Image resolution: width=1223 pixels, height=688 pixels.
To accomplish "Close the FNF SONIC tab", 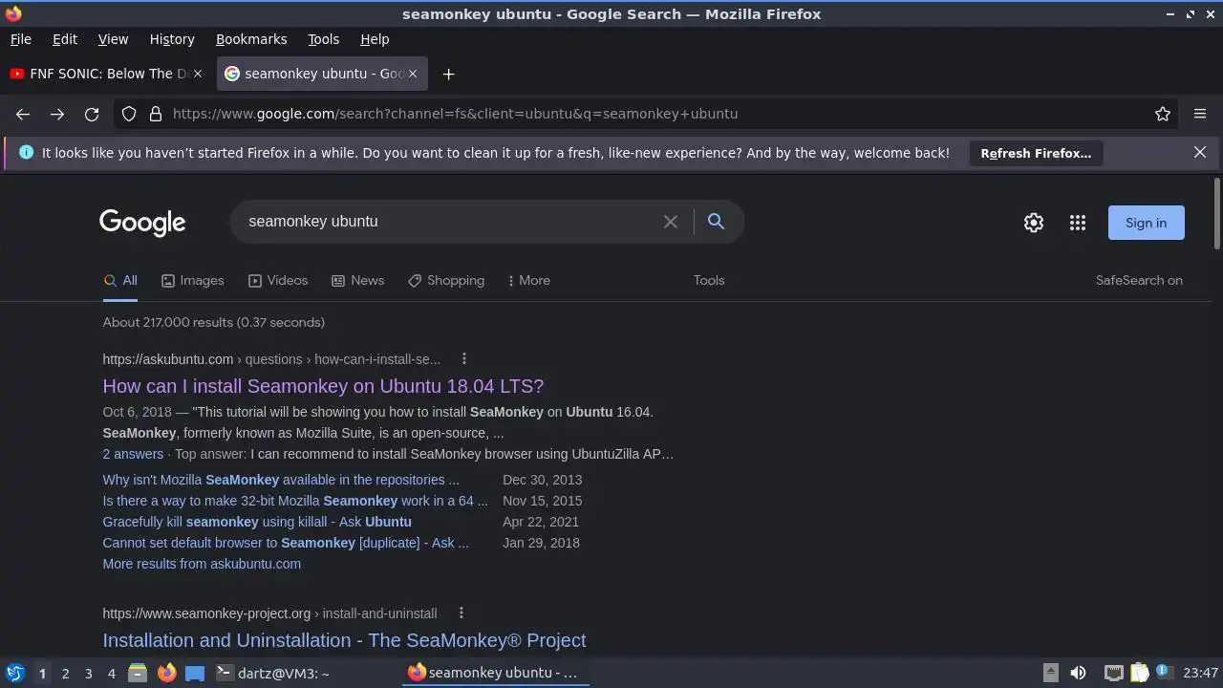I will coord(198,74).
